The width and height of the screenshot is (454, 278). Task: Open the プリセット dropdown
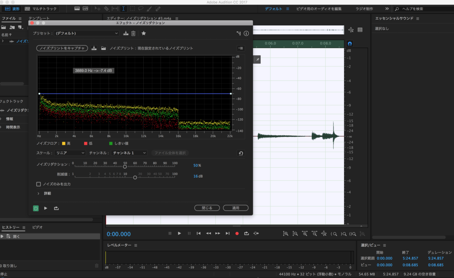tap(87, 33)
